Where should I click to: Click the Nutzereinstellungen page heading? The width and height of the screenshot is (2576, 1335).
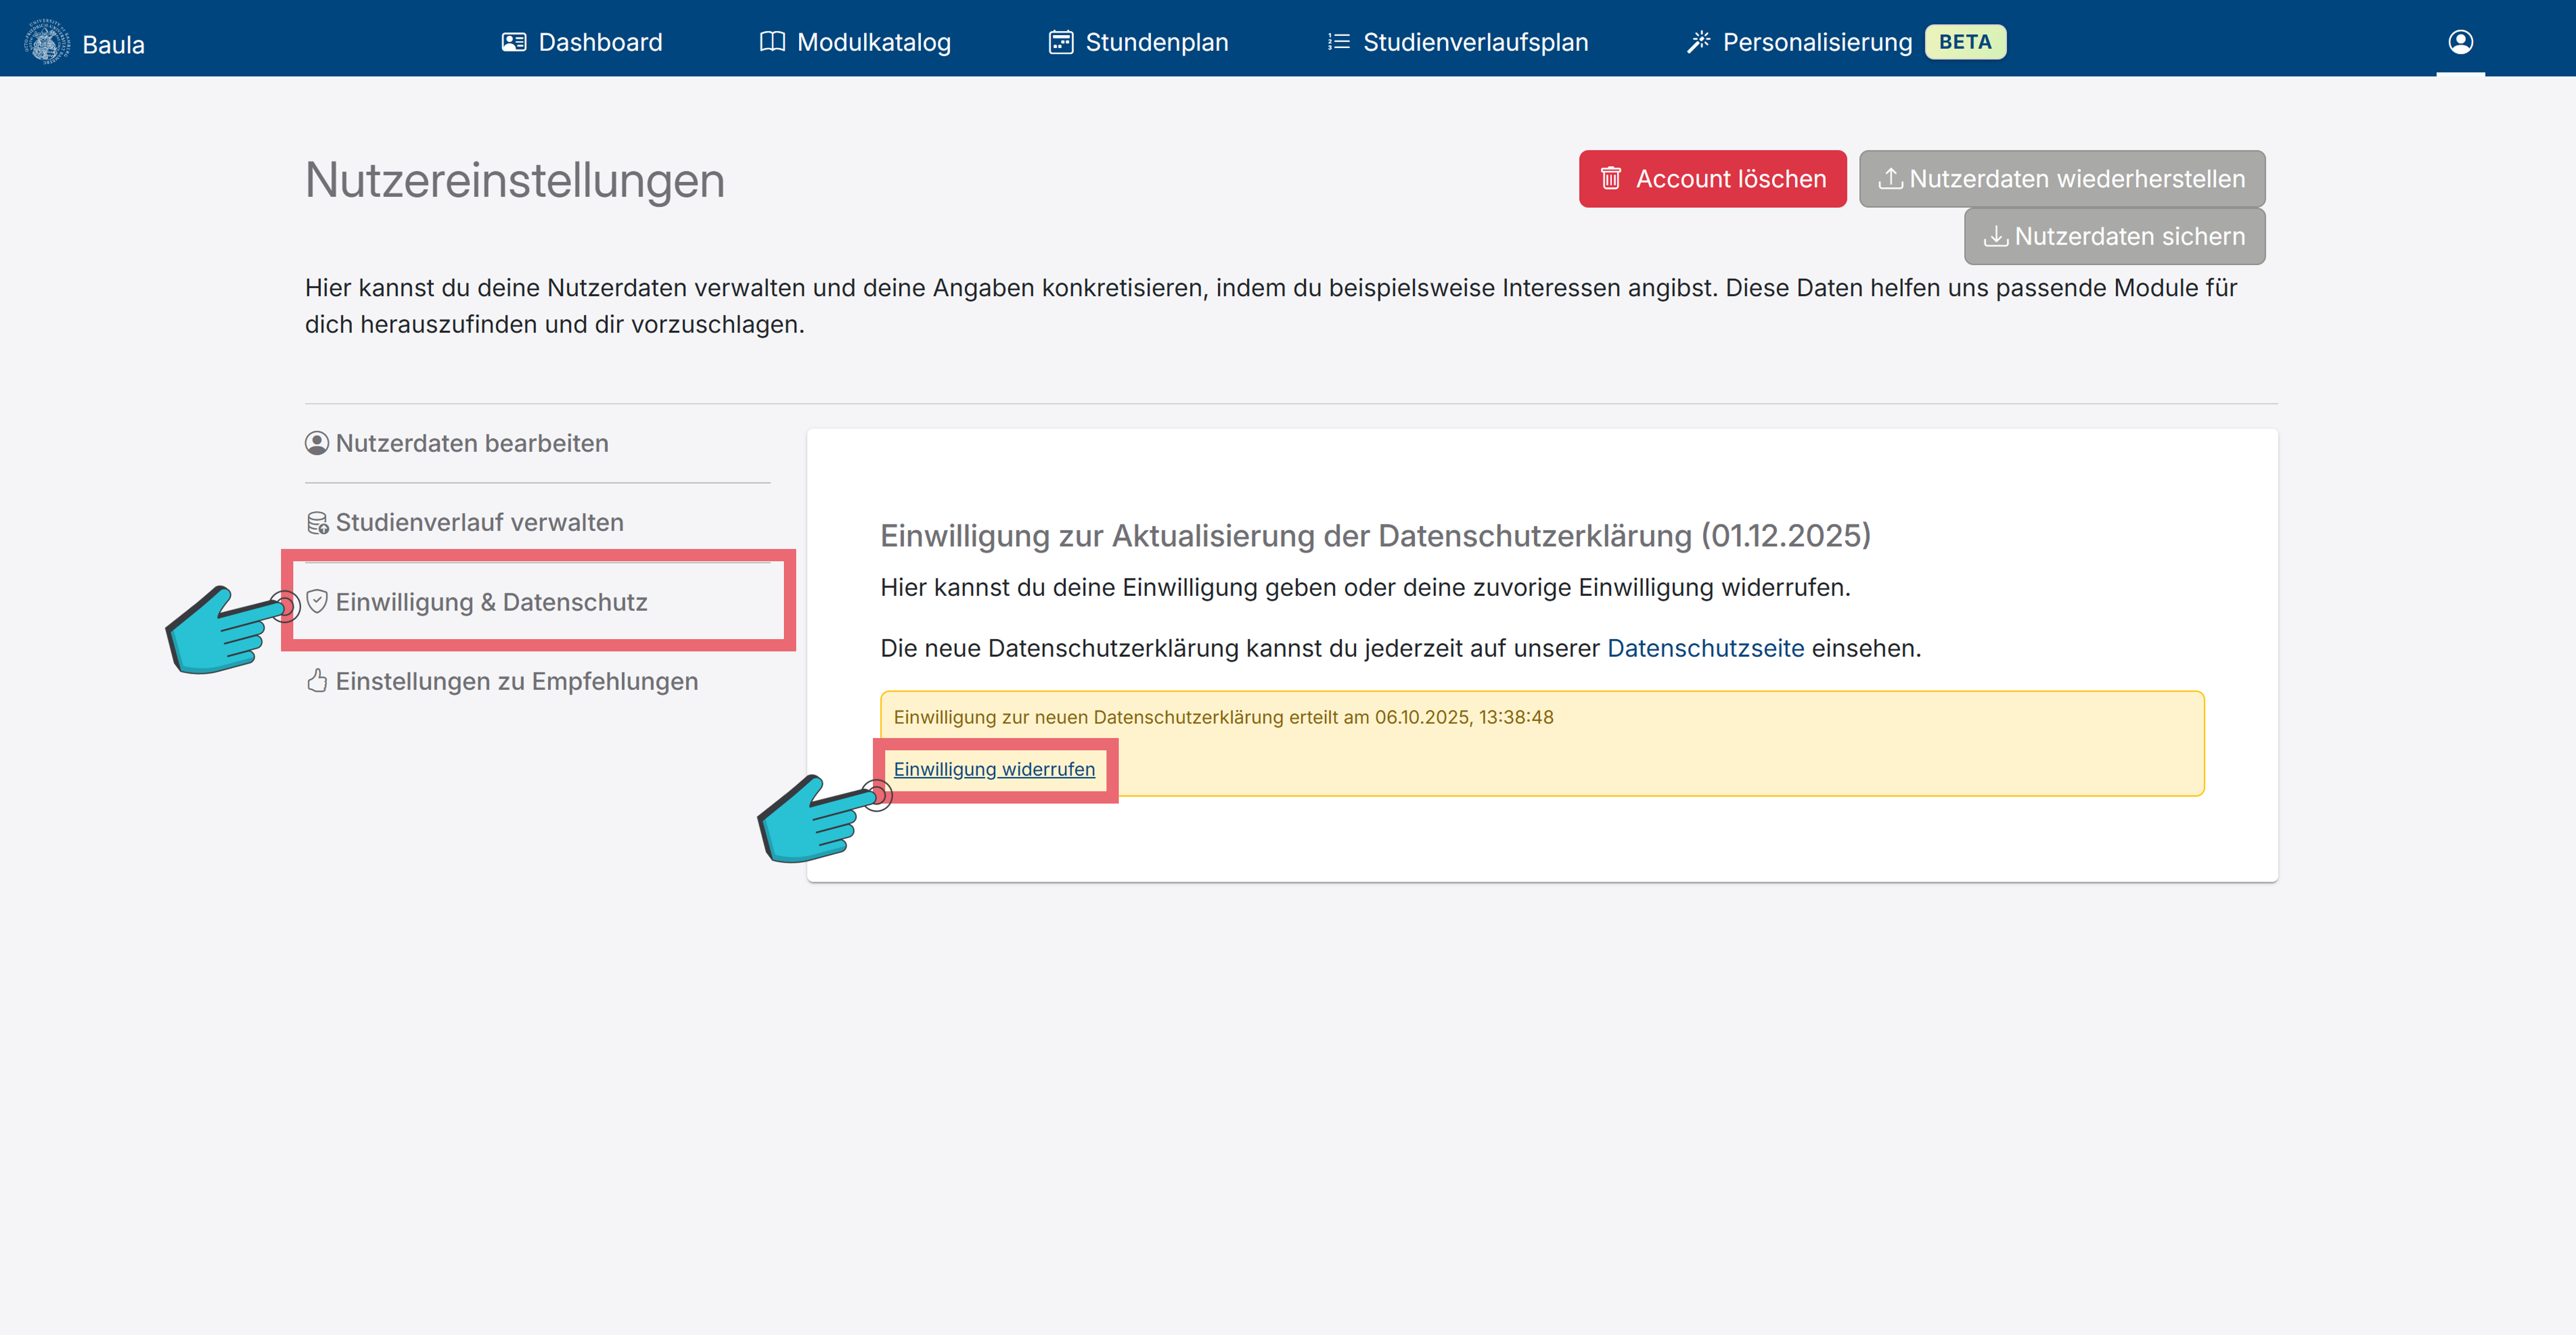(x=514, y=180)
